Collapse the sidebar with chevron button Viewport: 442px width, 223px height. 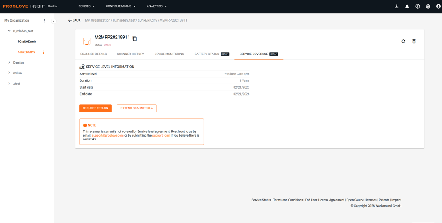tap(54, 21)
